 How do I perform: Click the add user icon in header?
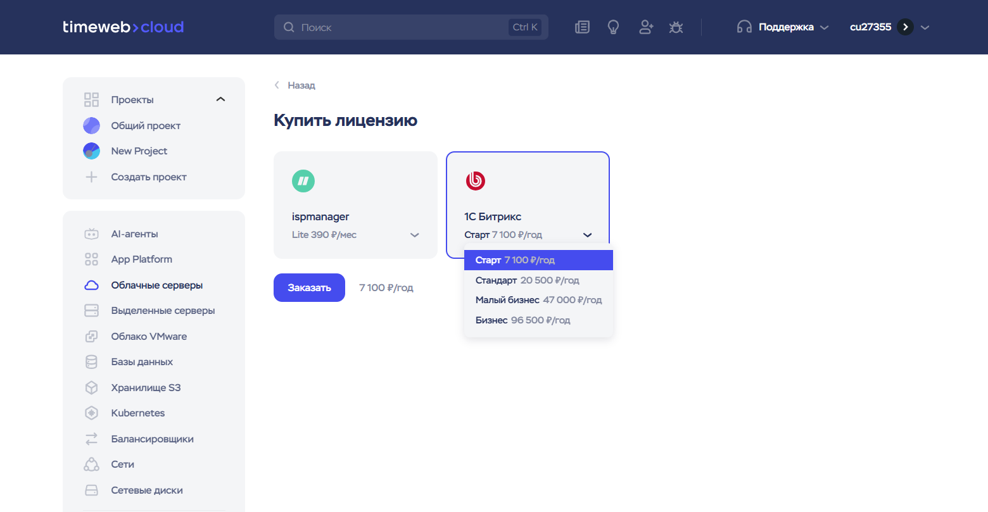[x=645, y=27]
